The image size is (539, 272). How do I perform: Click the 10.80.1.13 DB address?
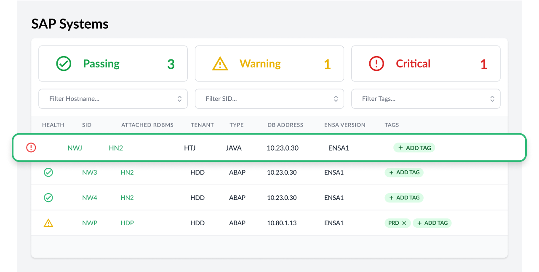(x=282, y=223)
